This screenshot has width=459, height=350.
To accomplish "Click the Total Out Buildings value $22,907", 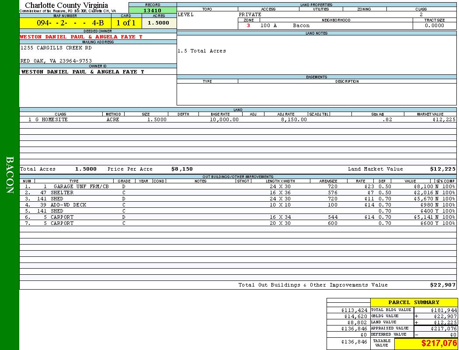I will click(442, 285).
